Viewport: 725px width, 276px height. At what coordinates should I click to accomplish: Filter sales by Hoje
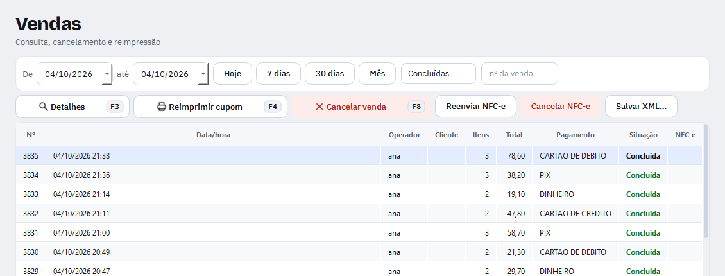tap(232, 74)
